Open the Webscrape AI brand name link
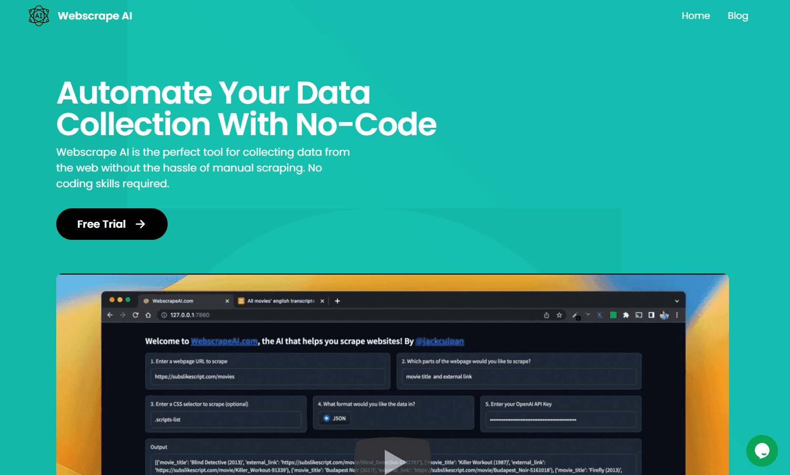The width and height of the screenshot is (790, 475). coord(95,16)
